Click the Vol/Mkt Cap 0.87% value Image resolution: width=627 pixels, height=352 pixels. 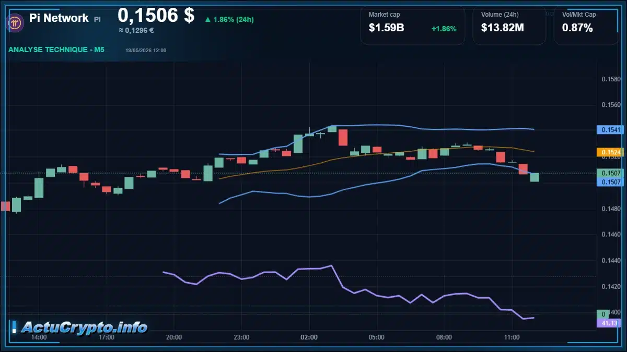click(x=577, y=28)
